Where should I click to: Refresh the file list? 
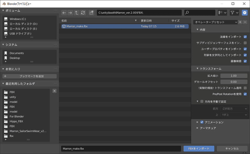(83, 13)
